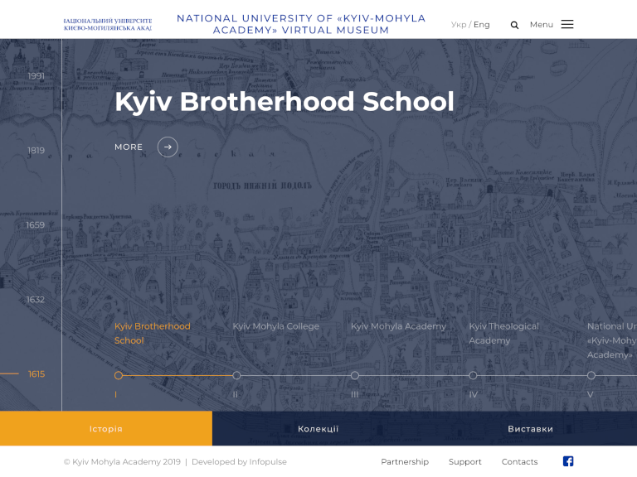Screen dimensions: 637x477
Task: Click Roman numeral I below timeline
Action: coord(116,395)
